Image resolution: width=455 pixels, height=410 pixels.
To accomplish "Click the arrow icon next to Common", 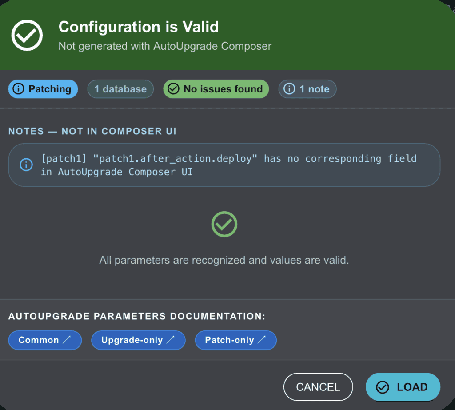I will (67, 340).
